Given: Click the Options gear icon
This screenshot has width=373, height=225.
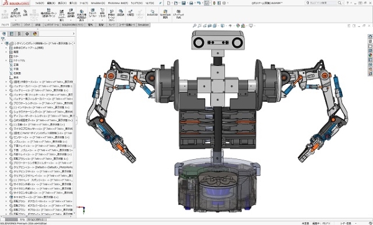Looking at the screenshot, I should coord(224,3).
